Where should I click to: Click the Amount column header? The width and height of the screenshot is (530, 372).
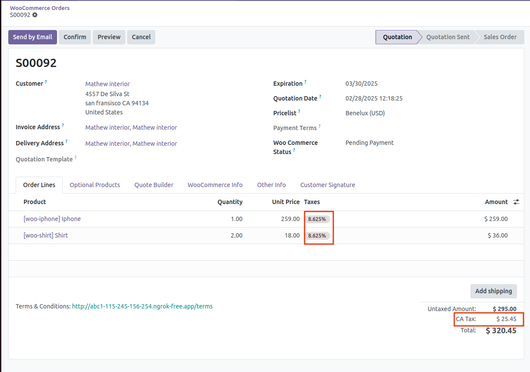496,202
